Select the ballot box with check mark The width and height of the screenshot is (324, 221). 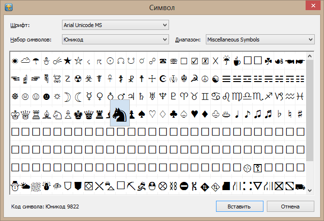point(194,61)
